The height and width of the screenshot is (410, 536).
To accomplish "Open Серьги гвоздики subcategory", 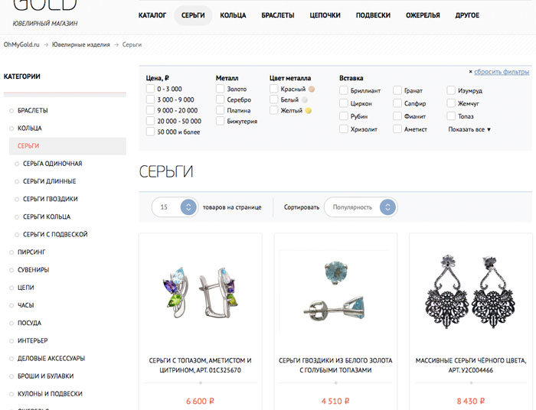I will point(51,199).
